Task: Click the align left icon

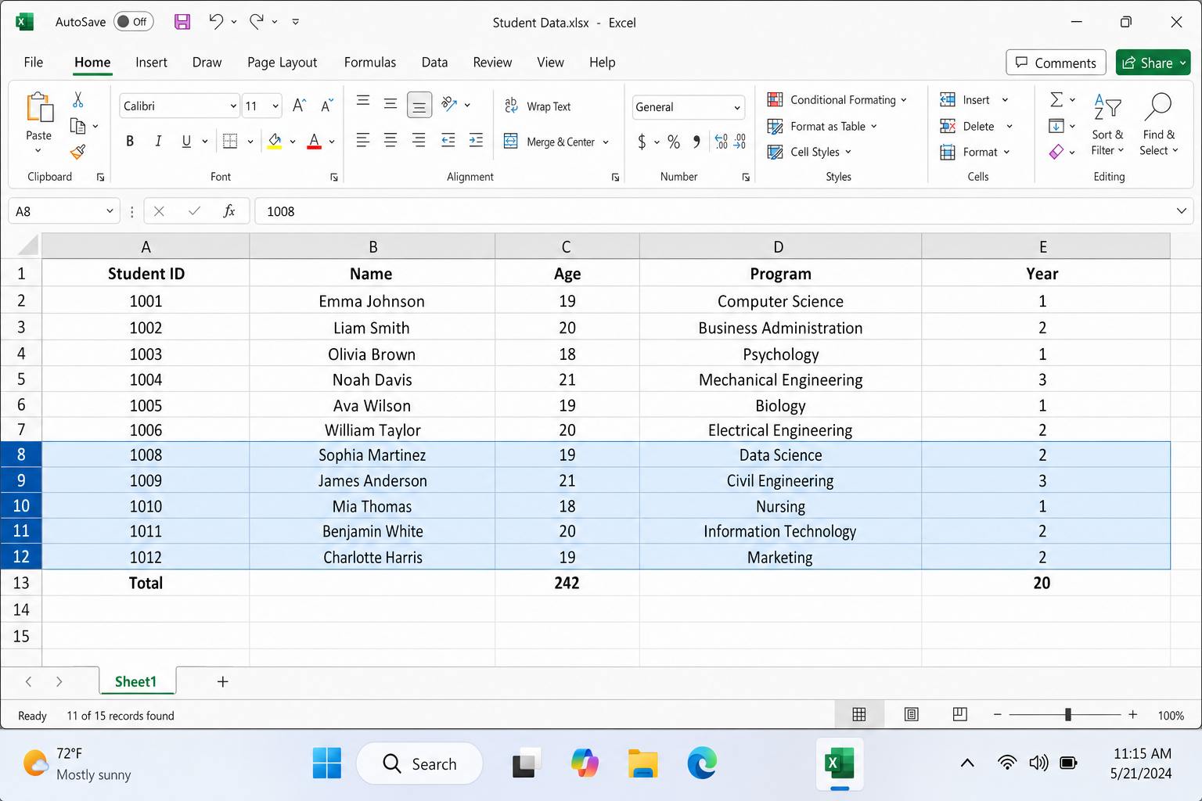Action: (x=363, y=140)
